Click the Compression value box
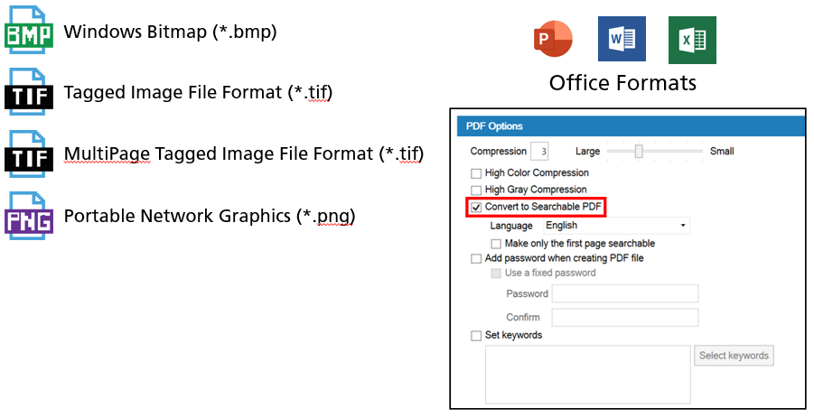 tap(539, 152)
